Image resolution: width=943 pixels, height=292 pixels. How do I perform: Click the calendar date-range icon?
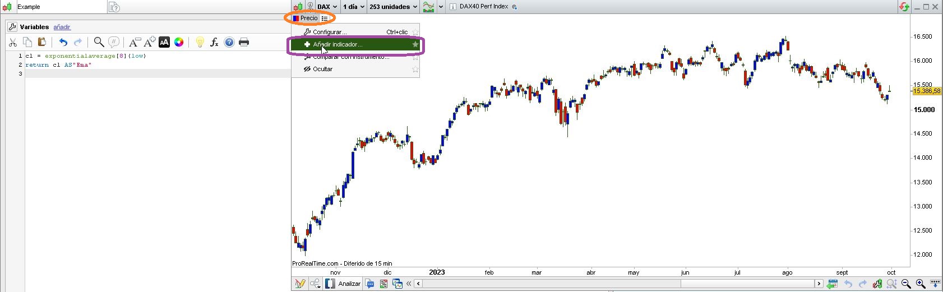coord(832,284)
